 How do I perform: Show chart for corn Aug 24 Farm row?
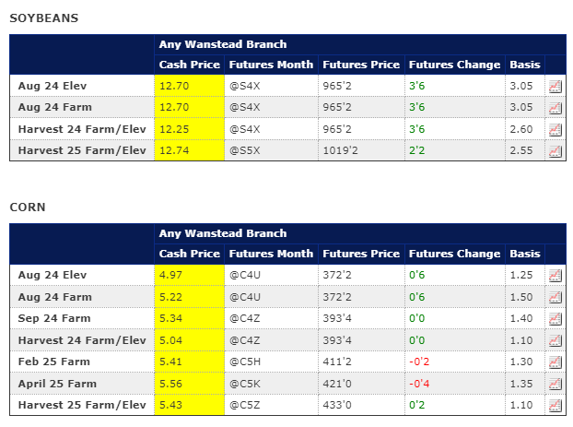point(555,297)
